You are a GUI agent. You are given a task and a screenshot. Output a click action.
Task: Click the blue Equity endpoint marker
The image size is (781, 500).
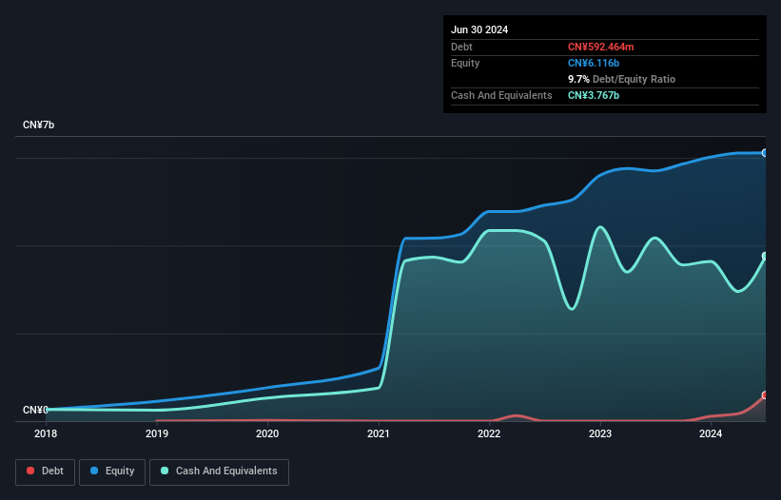pos(765,153)
